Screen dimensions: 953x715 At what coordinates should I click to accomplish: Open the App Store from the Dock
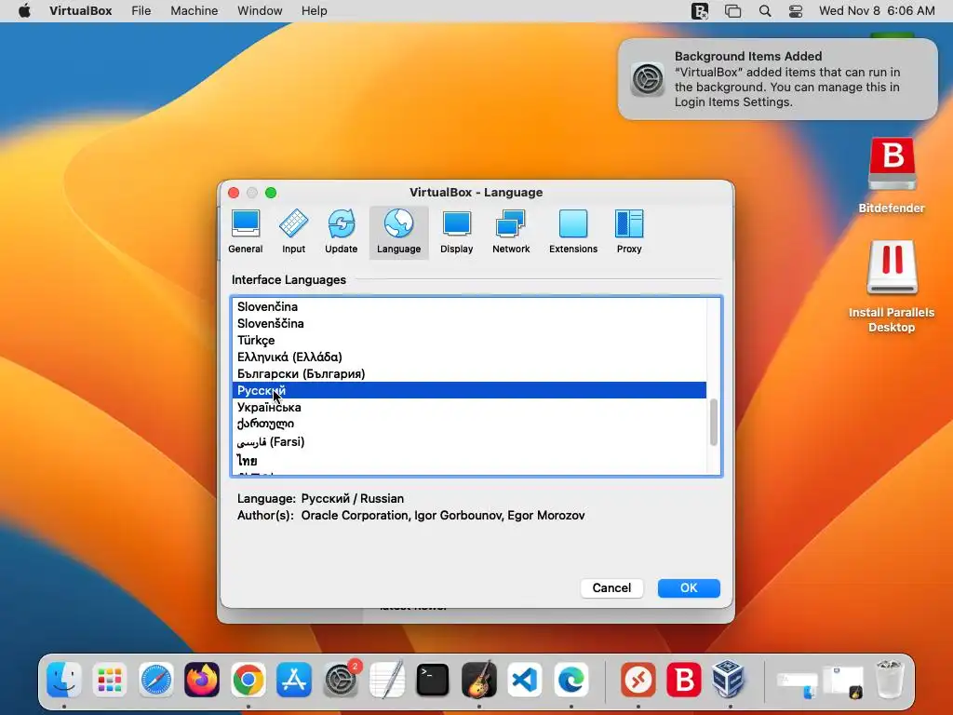(294, 679)
